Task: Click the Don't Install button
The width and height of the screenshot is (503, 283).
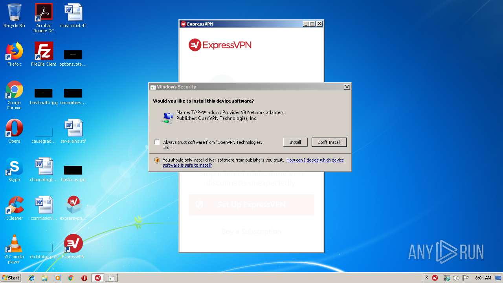Action: [329, 142]
